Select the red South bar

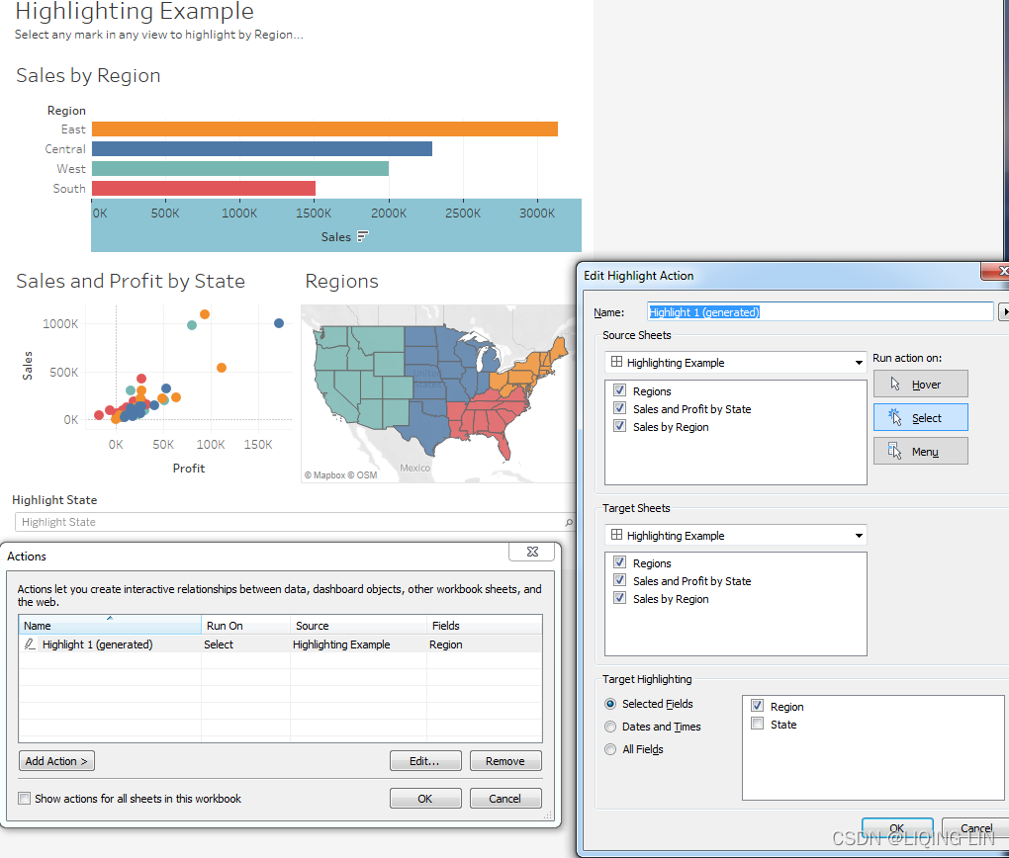[204, 189]
